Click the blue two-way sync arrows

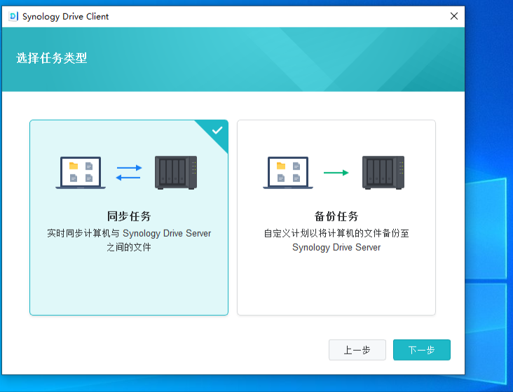click(129, 172)
